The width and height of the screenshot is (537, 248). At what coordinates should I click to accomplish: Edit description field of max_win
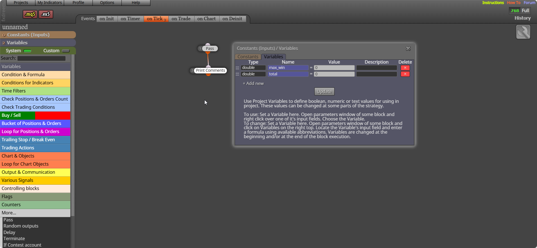point(377,68)
